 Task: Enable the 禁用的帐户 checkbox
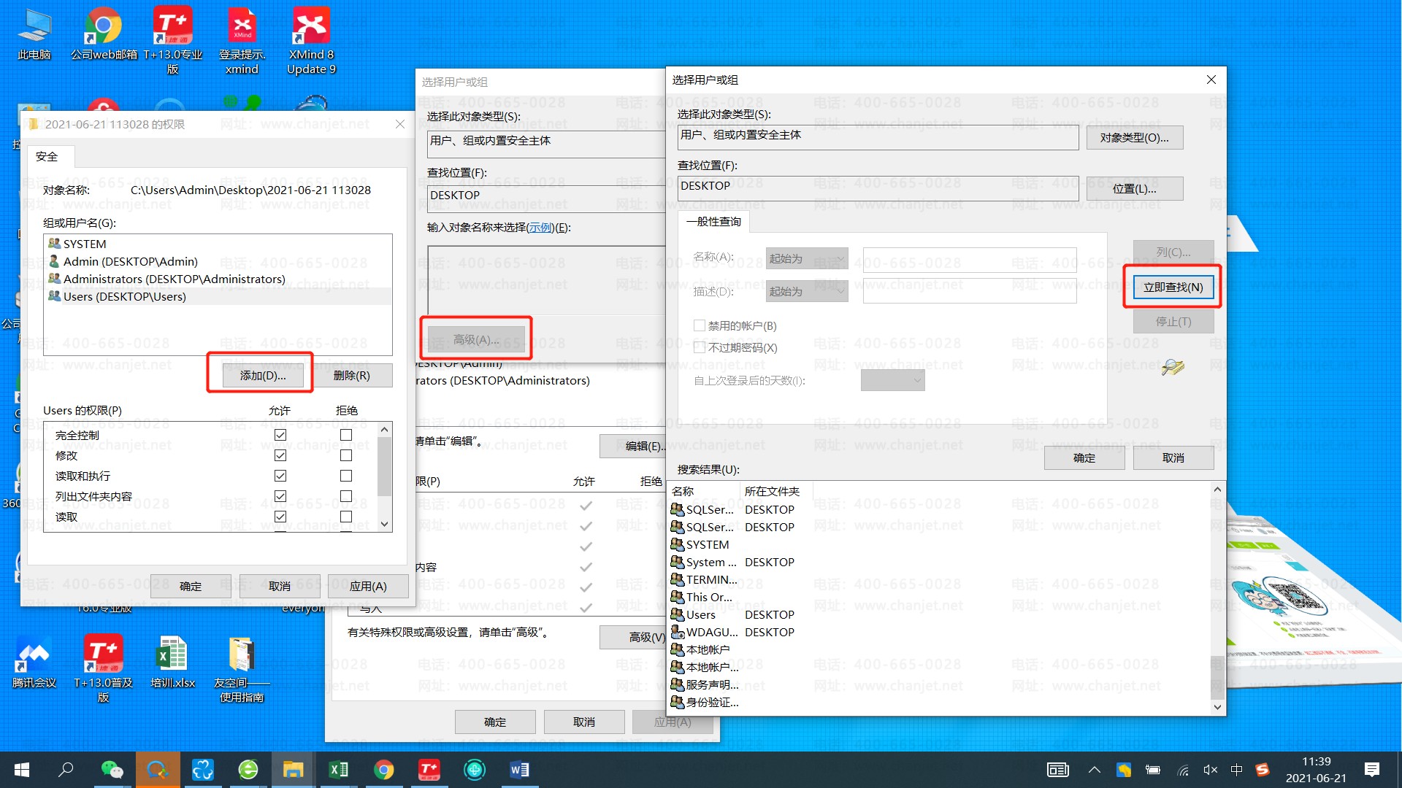click(700, 325)
